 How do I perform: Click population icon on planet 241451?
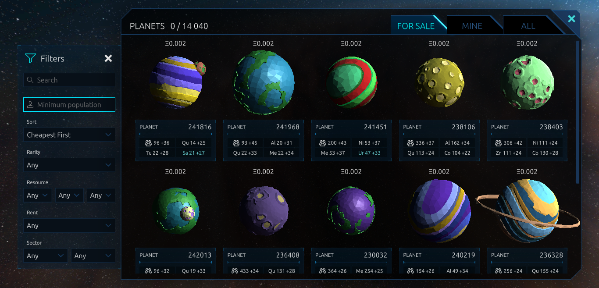(323, 143)
